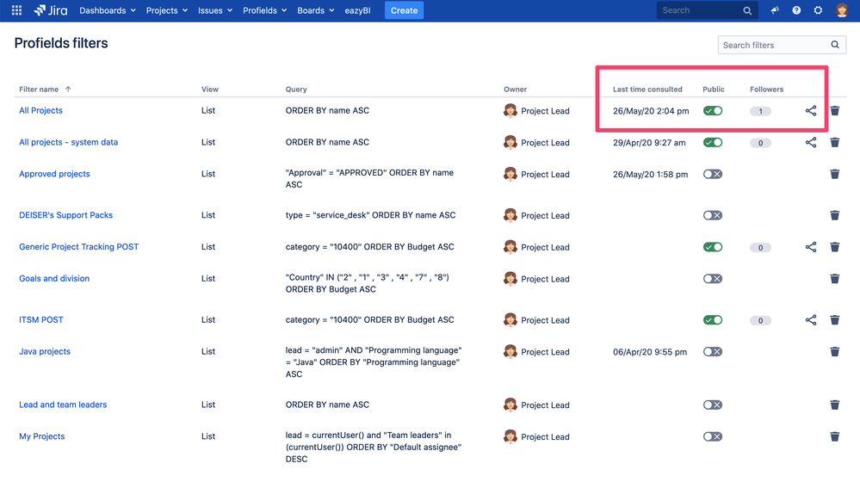This screenshot has width=860, height=482.
Task: Expand the Dashboards dropdown menu
Action: click(x=108, y=10)
